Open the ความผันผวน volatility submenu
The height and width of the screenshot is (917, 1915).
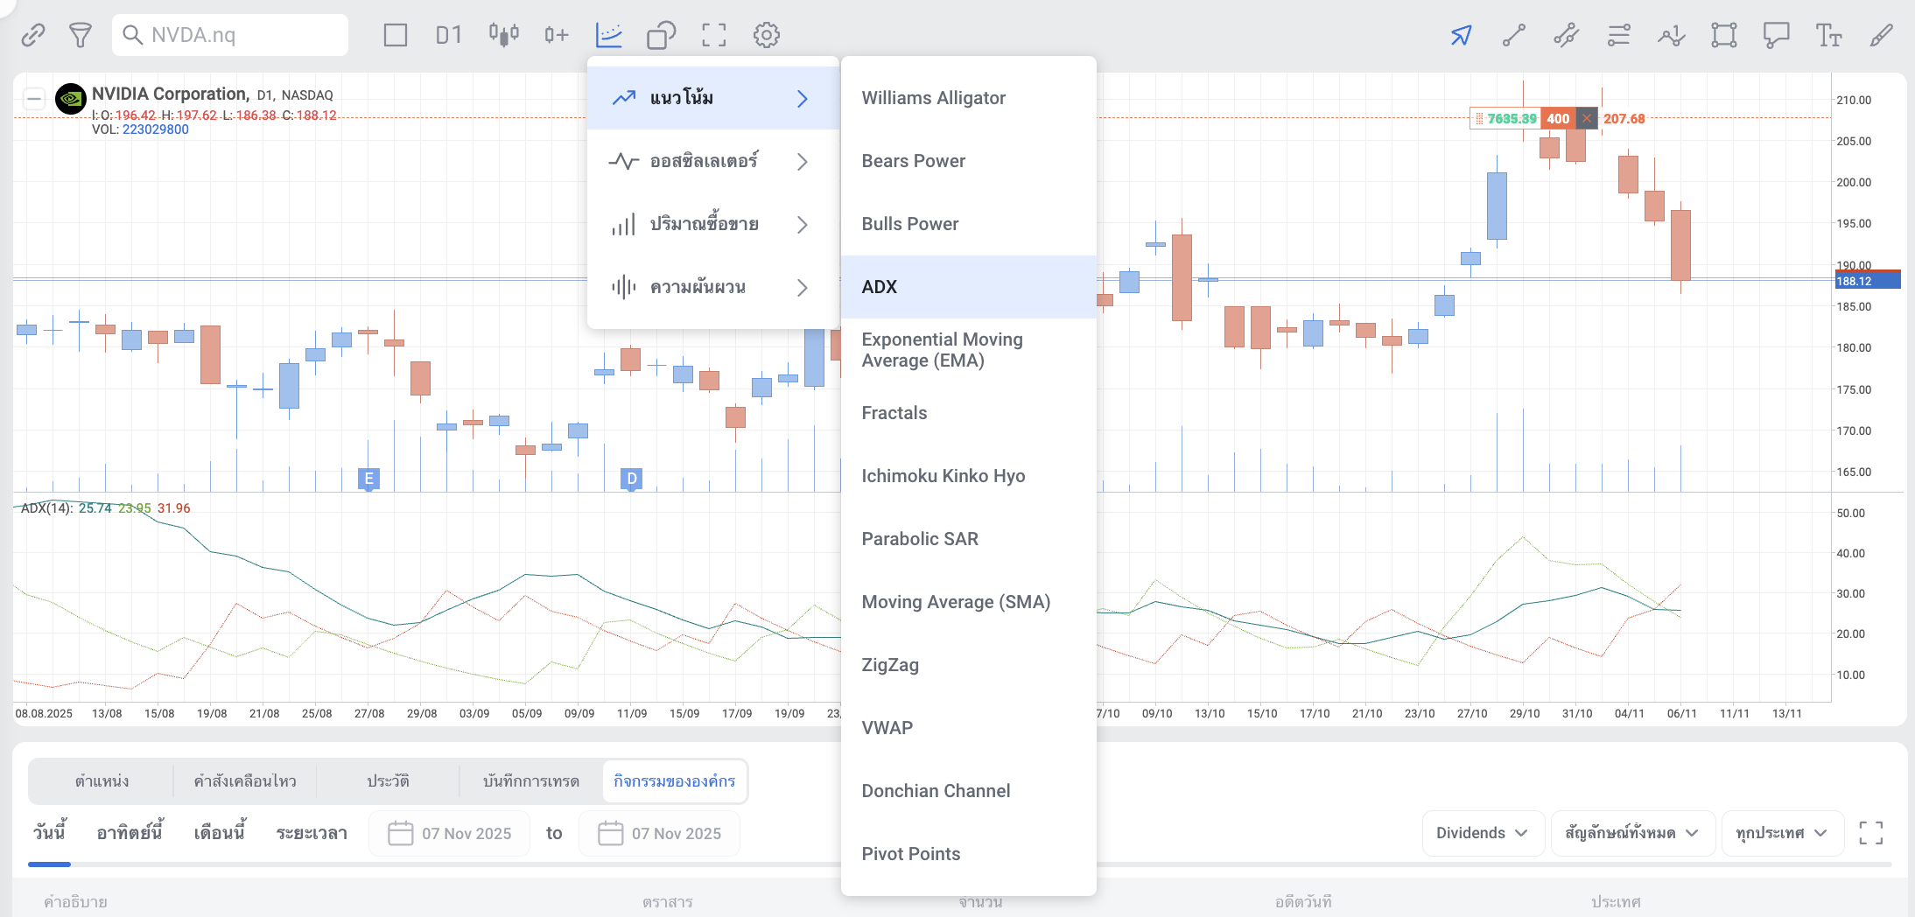(713, 287)
